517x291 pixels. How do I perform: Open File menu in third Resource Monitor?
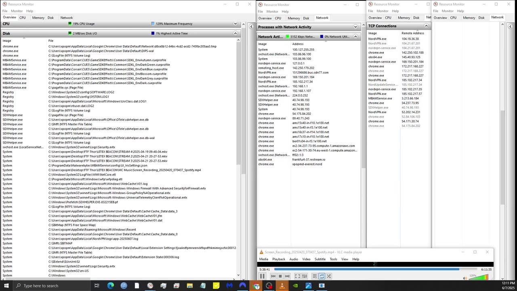[370, 11]
